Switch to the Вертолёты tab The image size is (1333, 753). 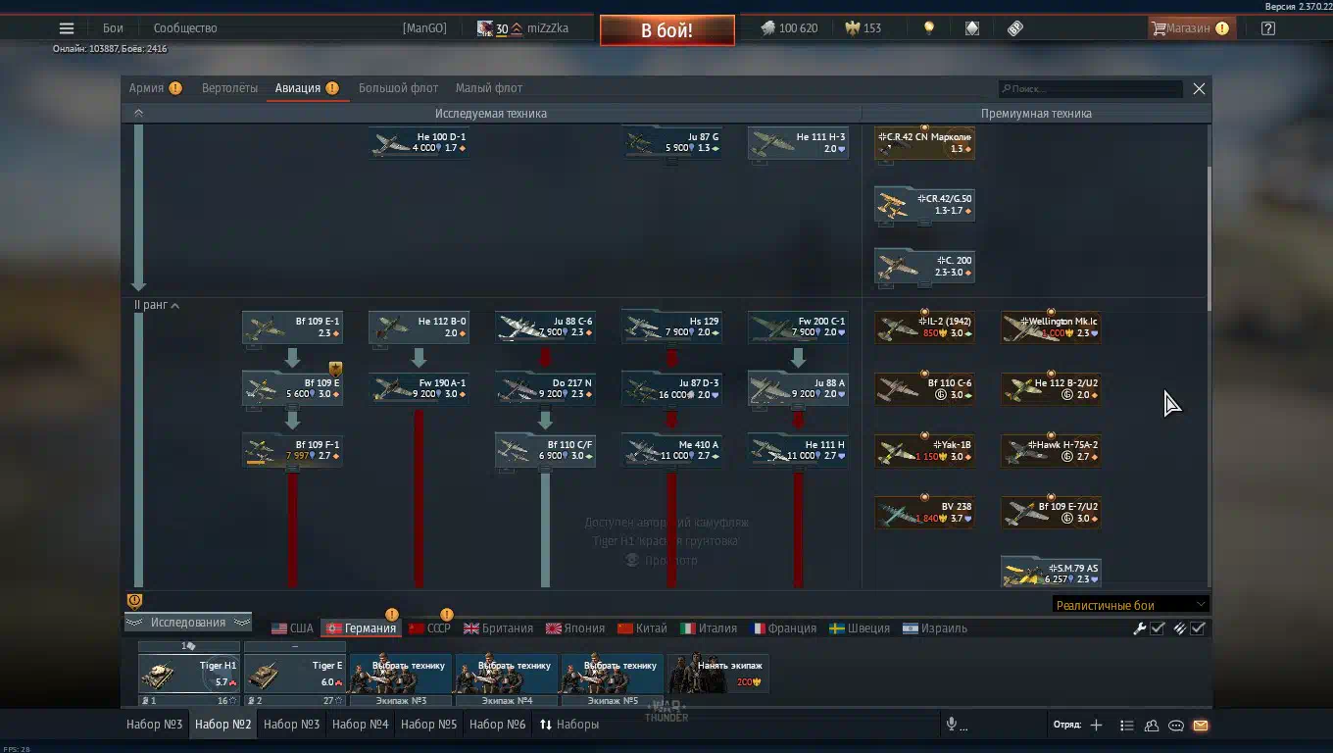(x=229, y=88)
